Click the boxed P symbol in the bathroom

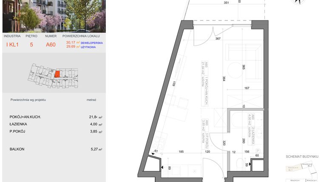[x=257, y=150]
